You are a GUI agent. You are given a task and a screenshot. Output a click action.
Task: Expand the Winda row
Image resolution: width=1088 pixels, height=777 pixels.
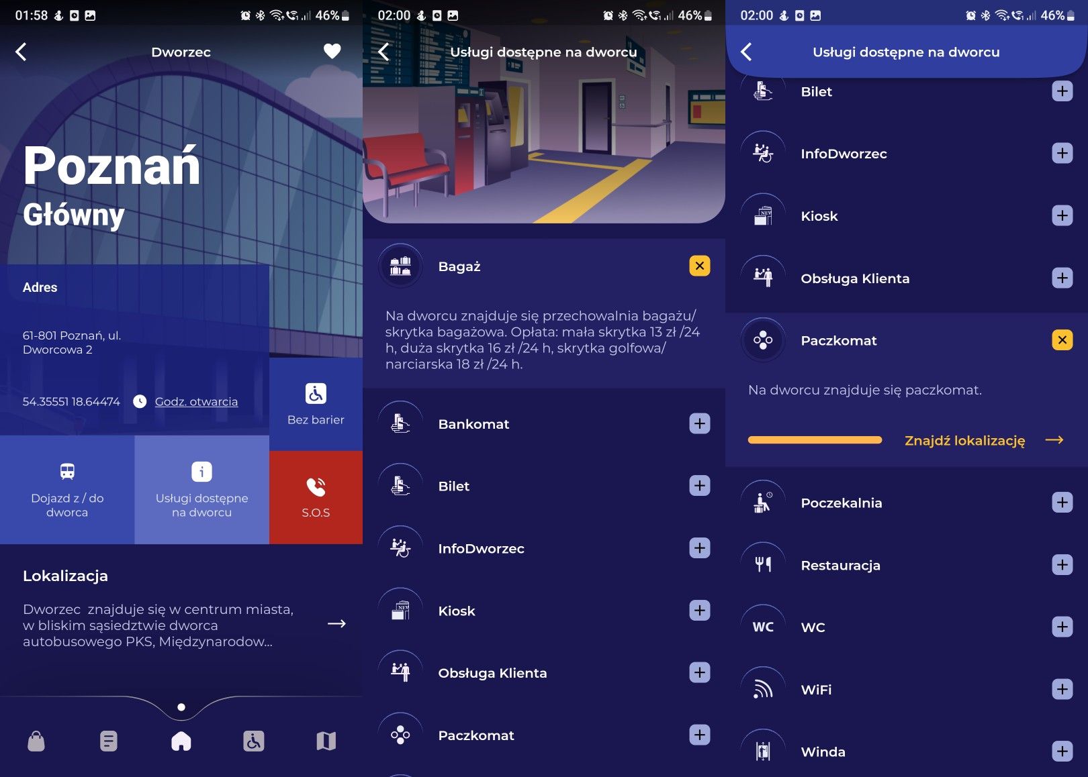(x=1062, y=752)
